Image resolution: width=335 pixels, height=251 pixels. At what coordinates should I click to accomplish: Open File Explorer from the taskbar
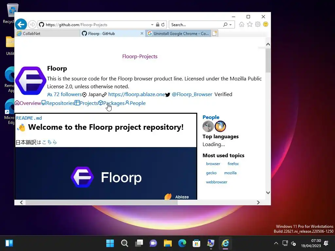pyautogui.click(x=168, y=243)
